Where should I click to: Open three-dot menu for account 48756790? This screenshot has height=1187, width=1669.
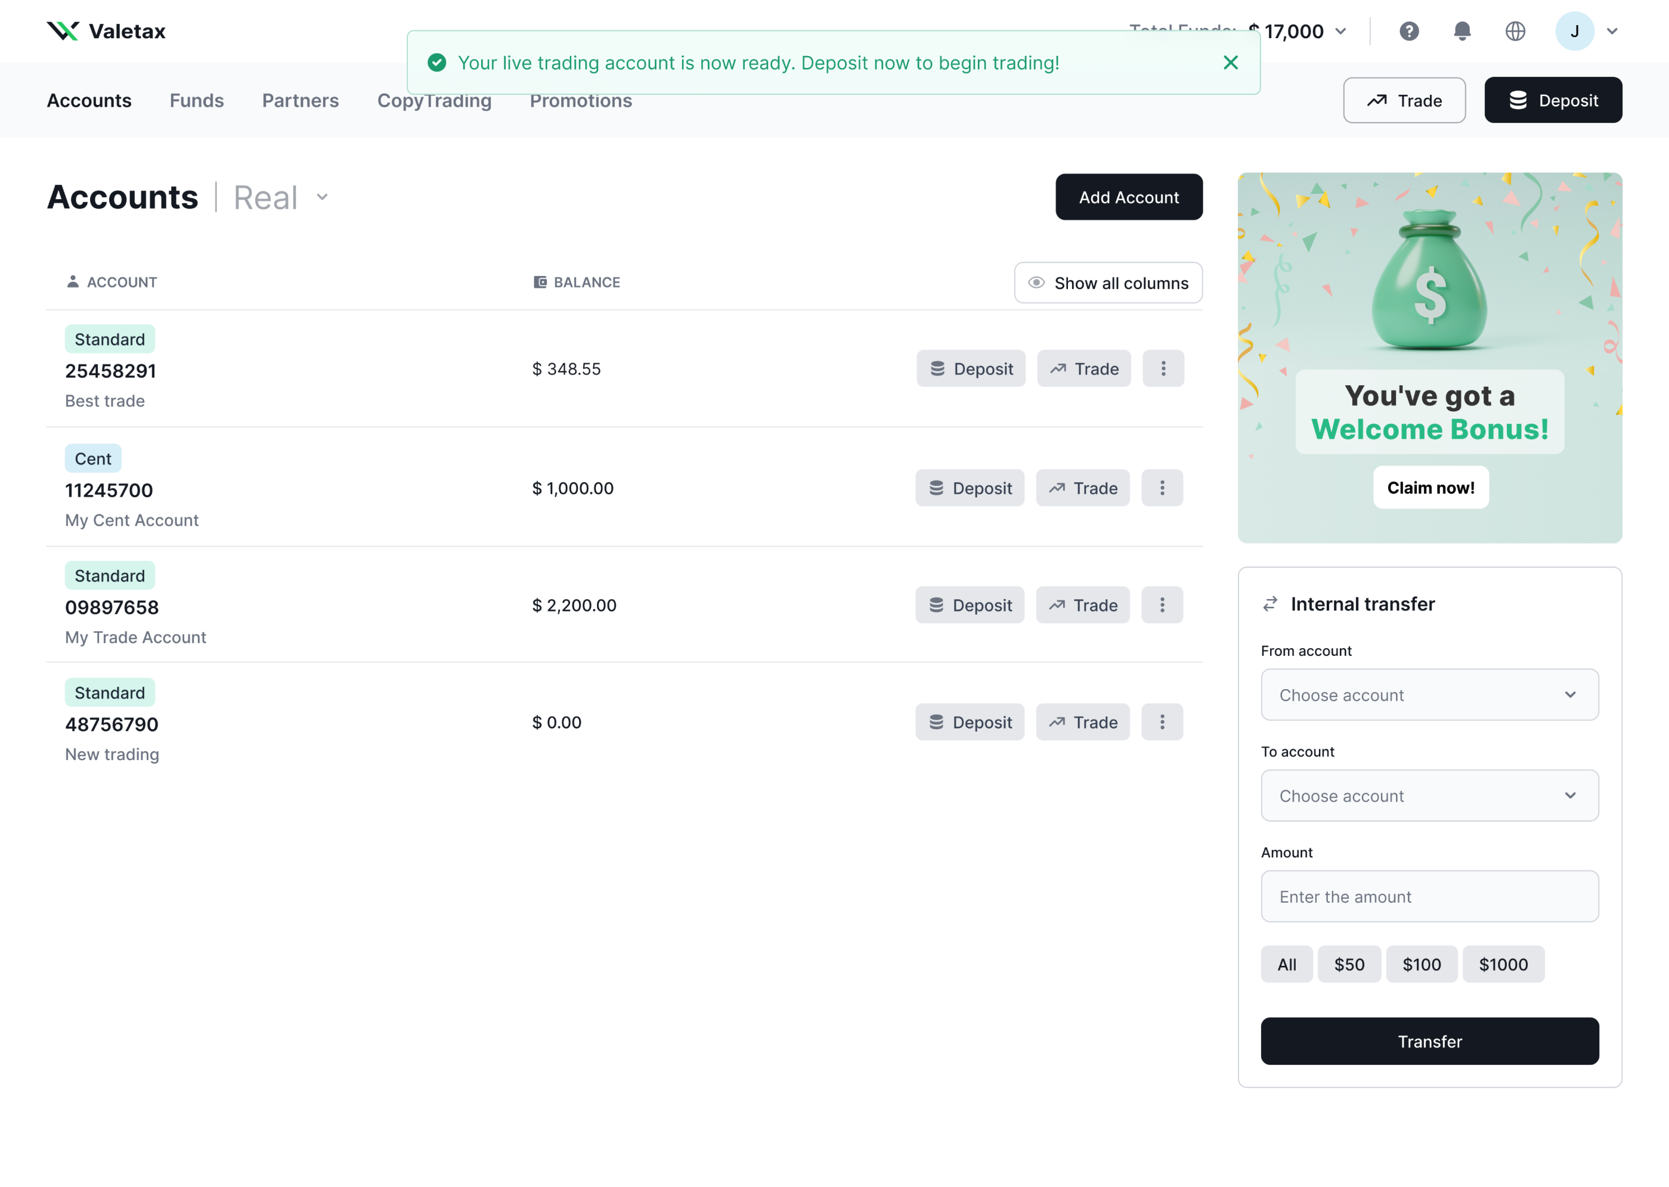tap(1162, 722)
